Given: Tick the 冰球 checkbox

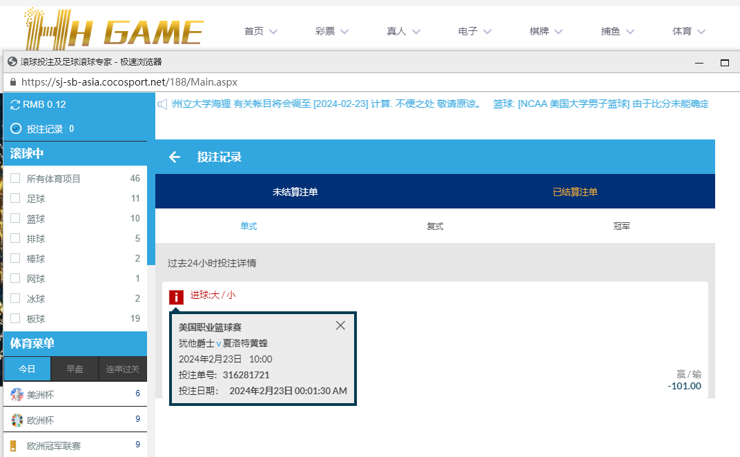Looking at the screenshot, I should click(15, 298).
